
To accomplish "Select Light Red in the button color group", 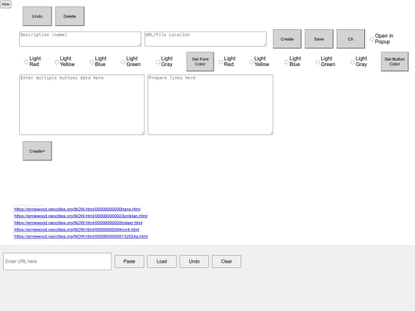I will [x=221, y=62].
